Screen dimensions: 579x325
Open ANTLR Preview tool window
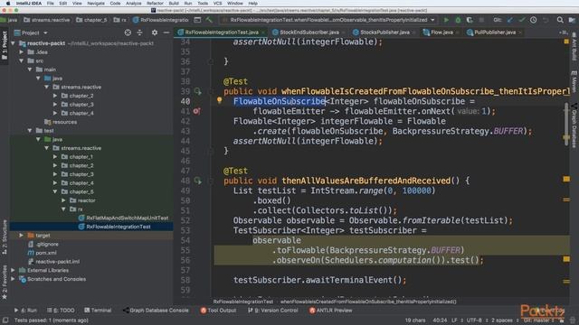330,311
